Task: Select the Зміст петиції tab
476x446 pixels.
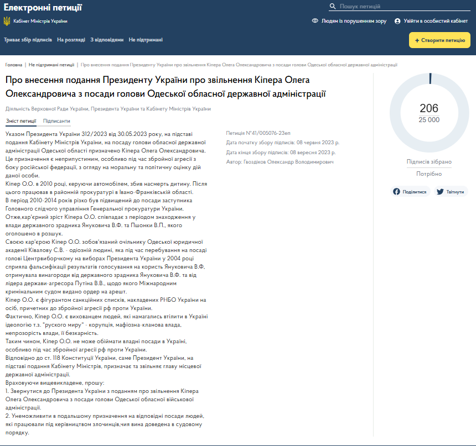Action: [21, 121]
